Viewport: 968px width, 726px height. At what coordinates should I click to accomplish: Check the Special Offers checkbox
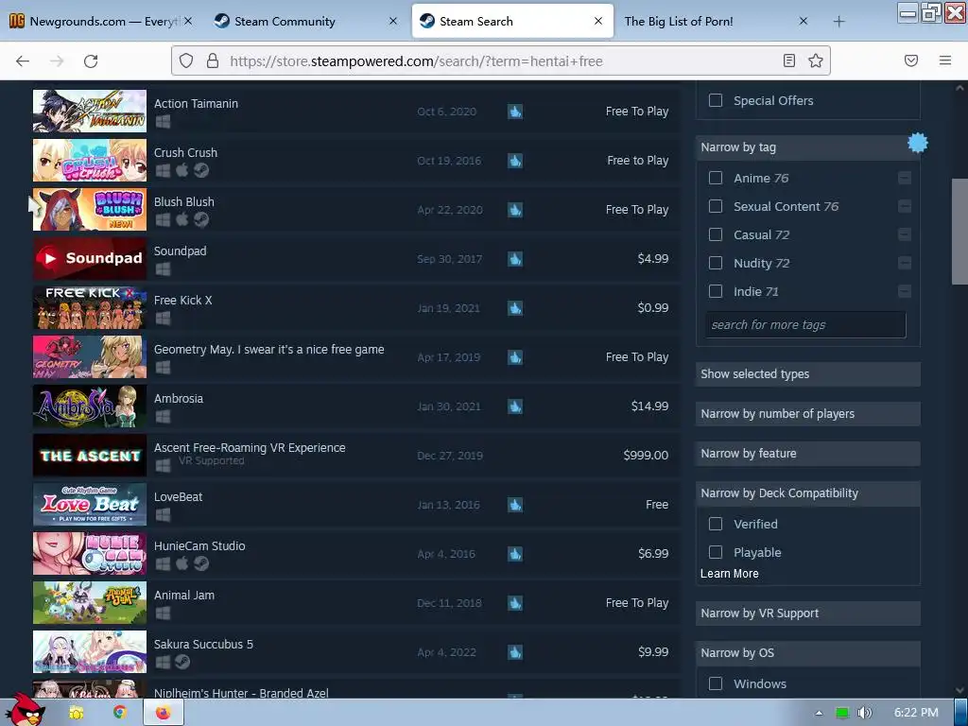716,100
